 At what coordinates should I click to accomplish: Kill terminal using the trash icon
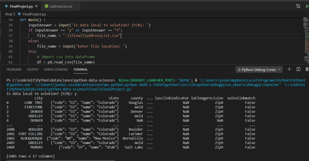pos(307,69)
